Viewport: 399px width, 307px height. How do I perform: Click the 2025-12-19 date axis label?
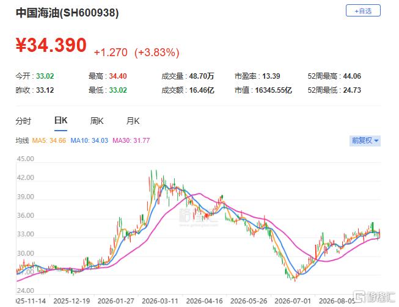coord(71,301)
